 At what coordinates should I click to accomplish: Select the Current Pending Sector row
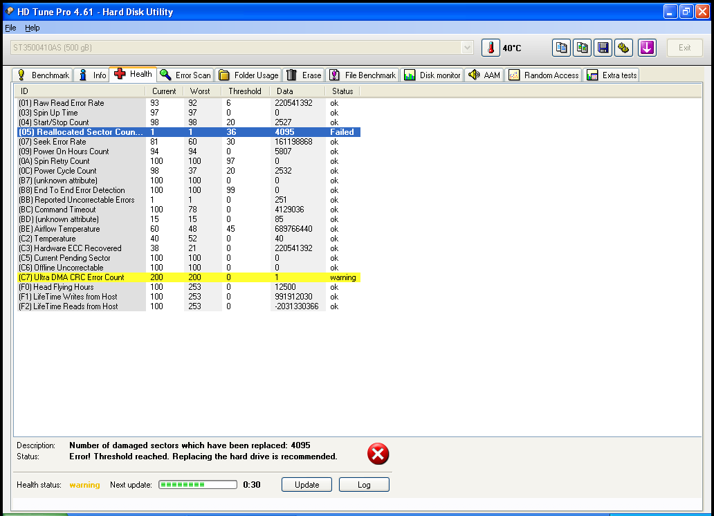[188, 258]
